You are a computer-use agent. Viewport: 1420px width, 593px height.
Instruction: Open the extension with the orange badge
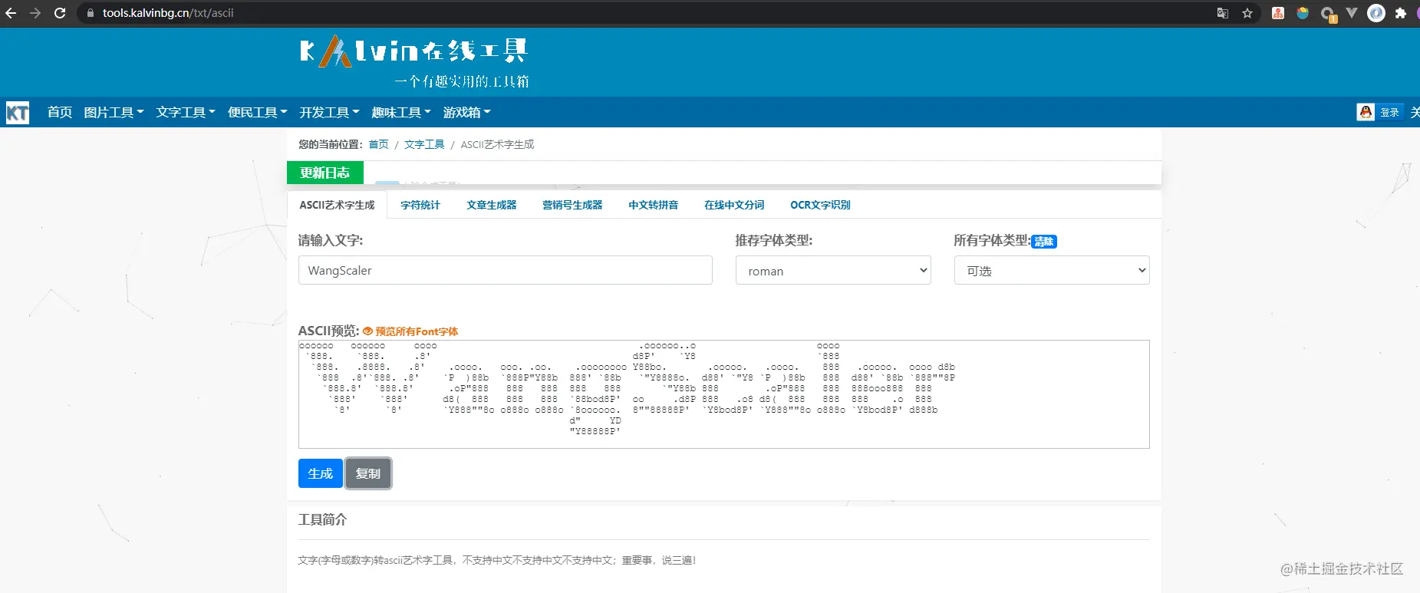point(1328,14)
